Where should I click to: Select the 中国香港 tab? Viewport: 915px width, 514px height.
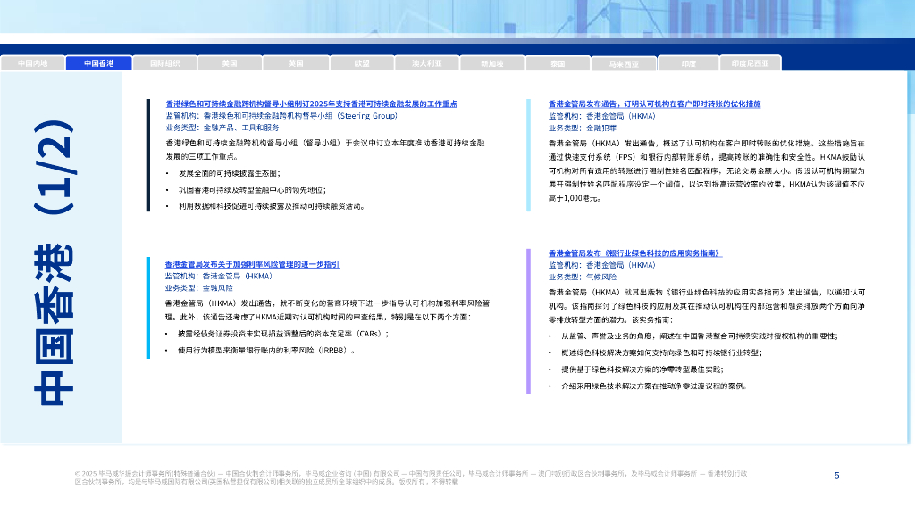click(99, 63)
